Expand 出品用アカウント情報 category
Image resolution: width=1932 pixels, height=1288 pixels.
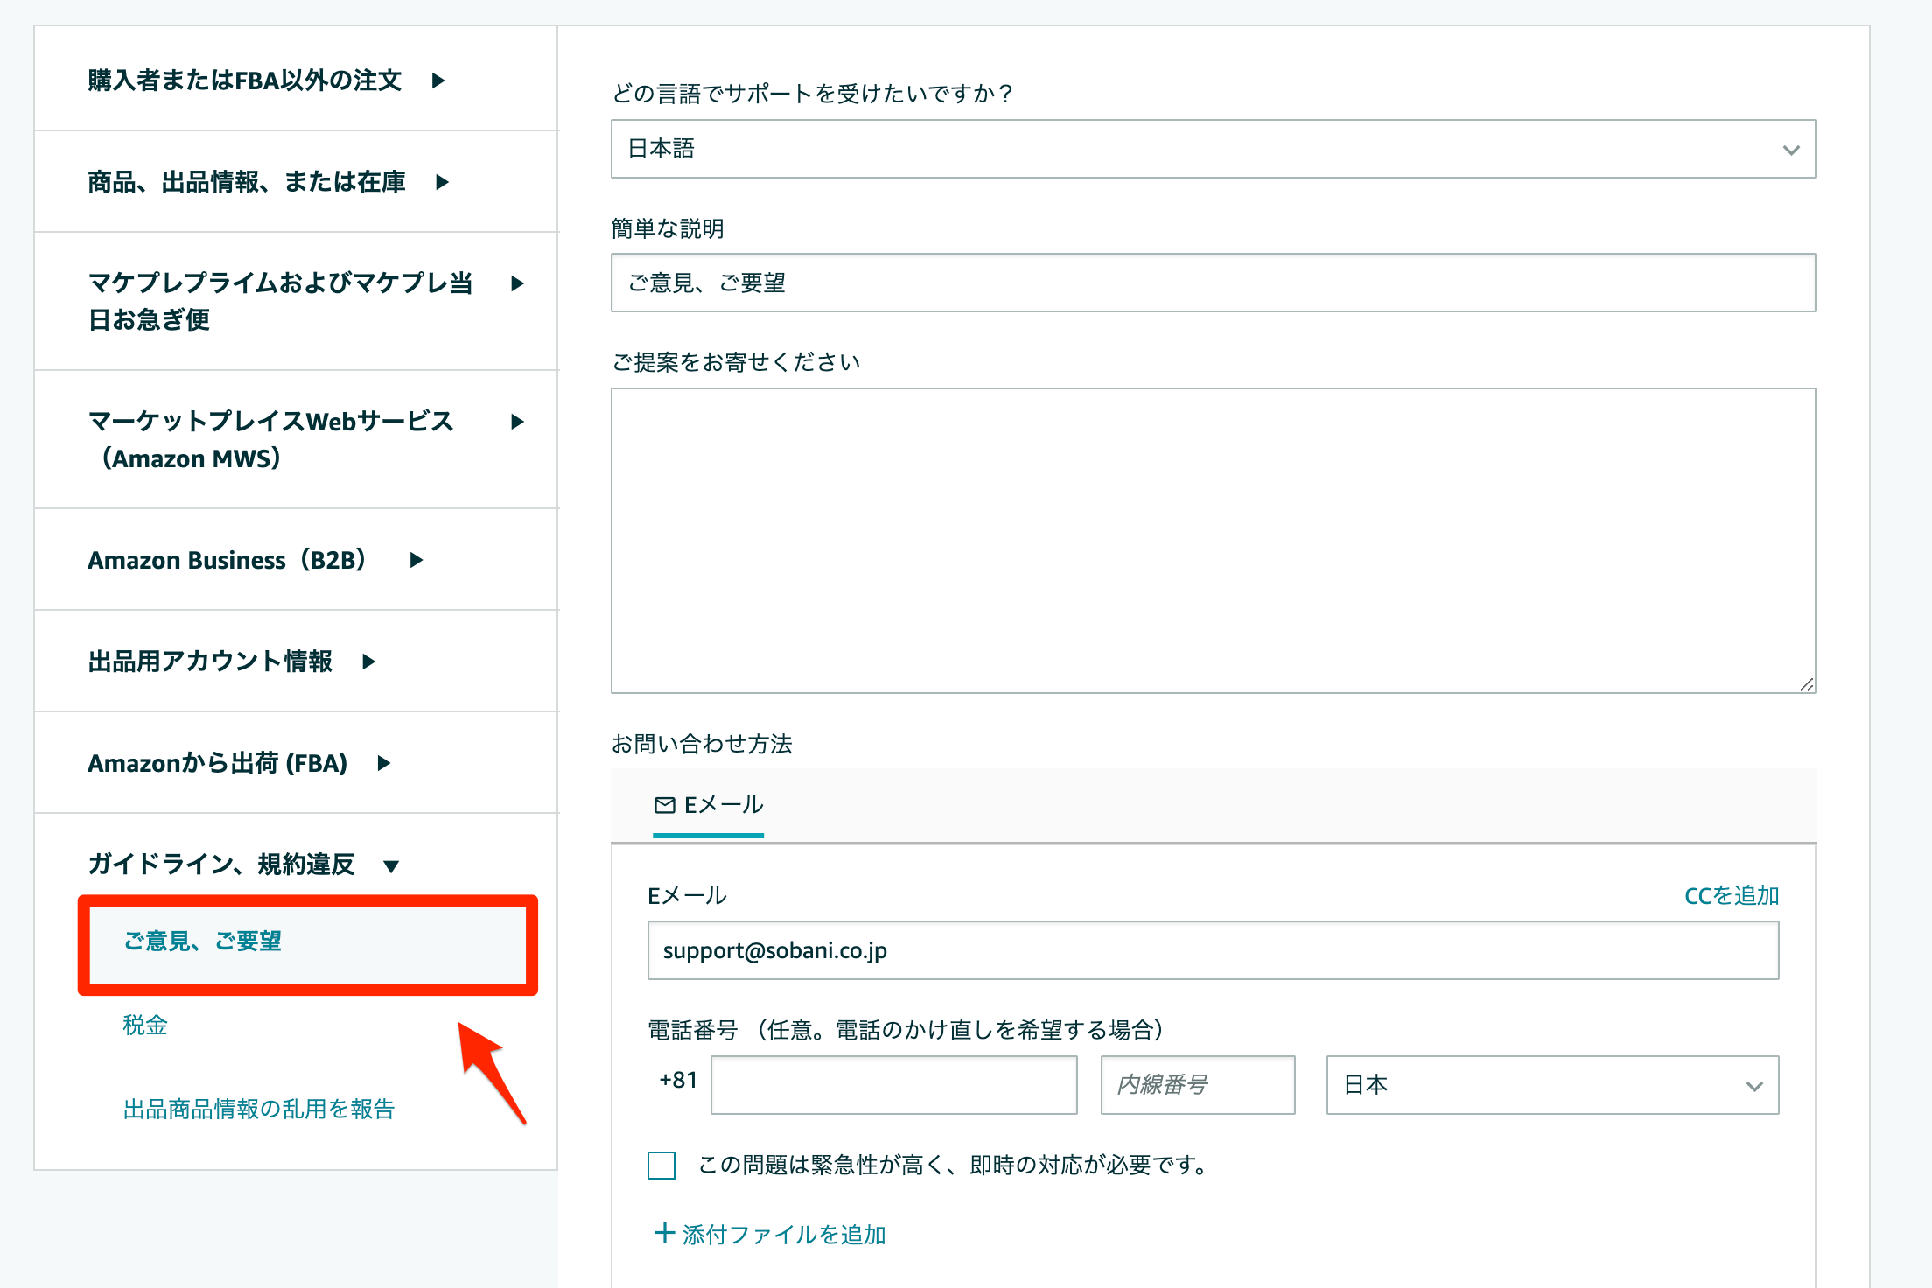[x=232, y=661]
